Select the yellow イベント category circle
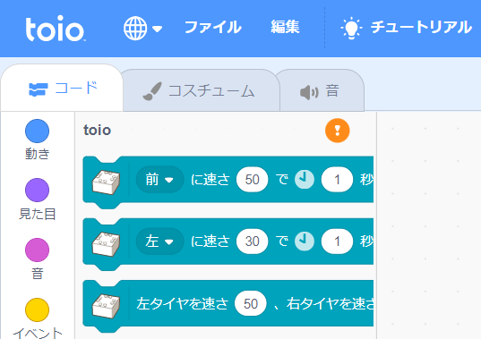This screenshot has height=339, width=481. (x=37, y=309)
